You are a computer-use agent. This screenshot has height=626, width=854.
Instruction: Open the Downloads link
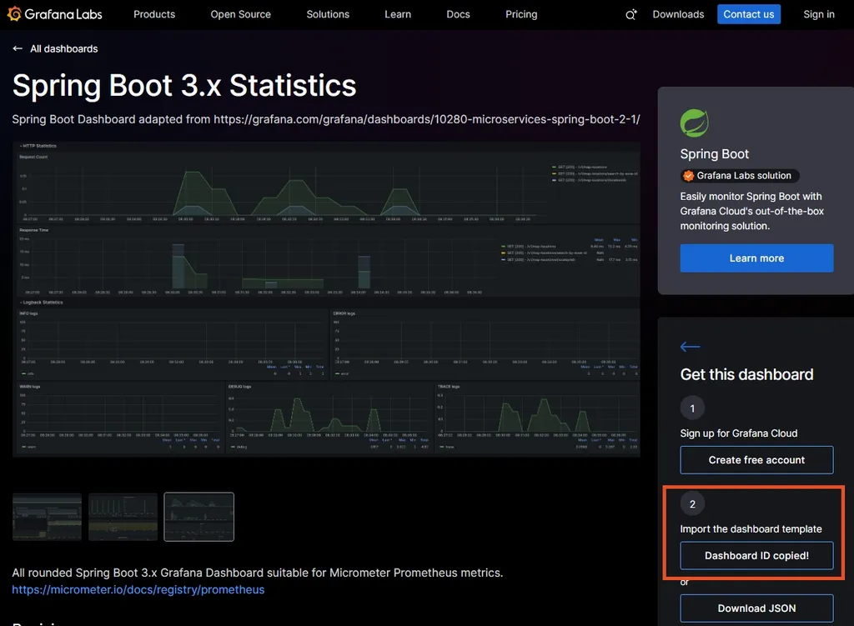pos(678,14)
